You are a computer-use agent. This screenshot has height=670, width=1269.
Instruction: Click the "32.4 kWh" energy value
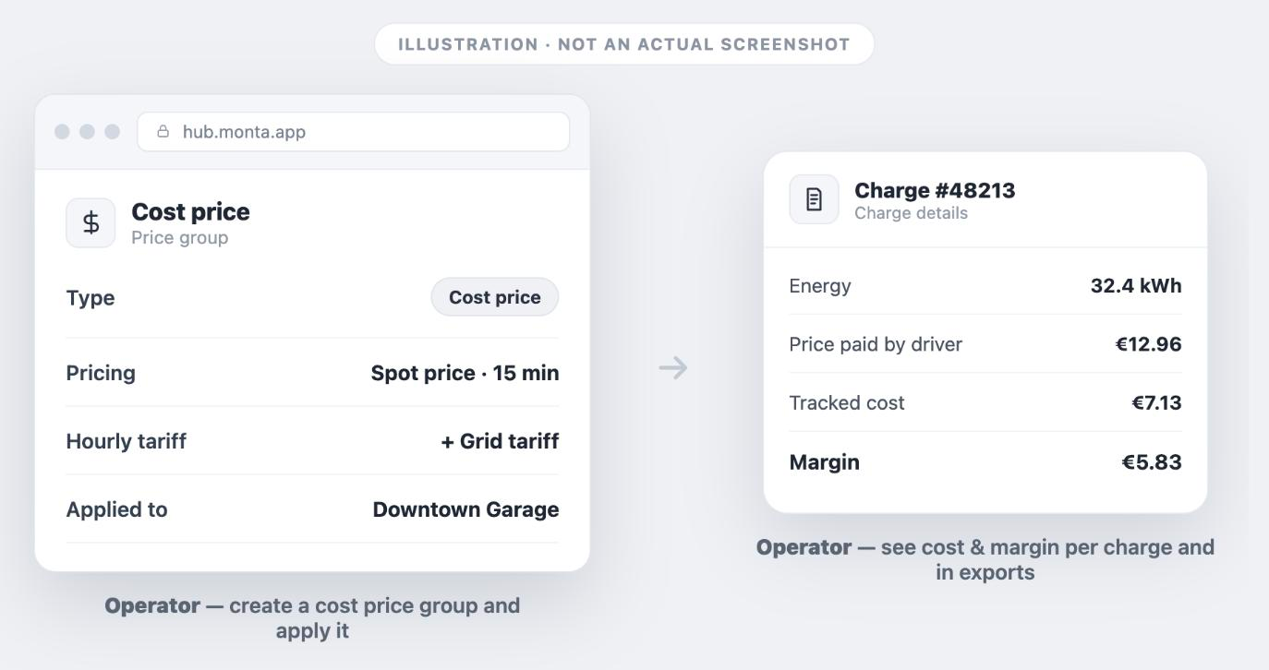click(x=1136, y=286)
